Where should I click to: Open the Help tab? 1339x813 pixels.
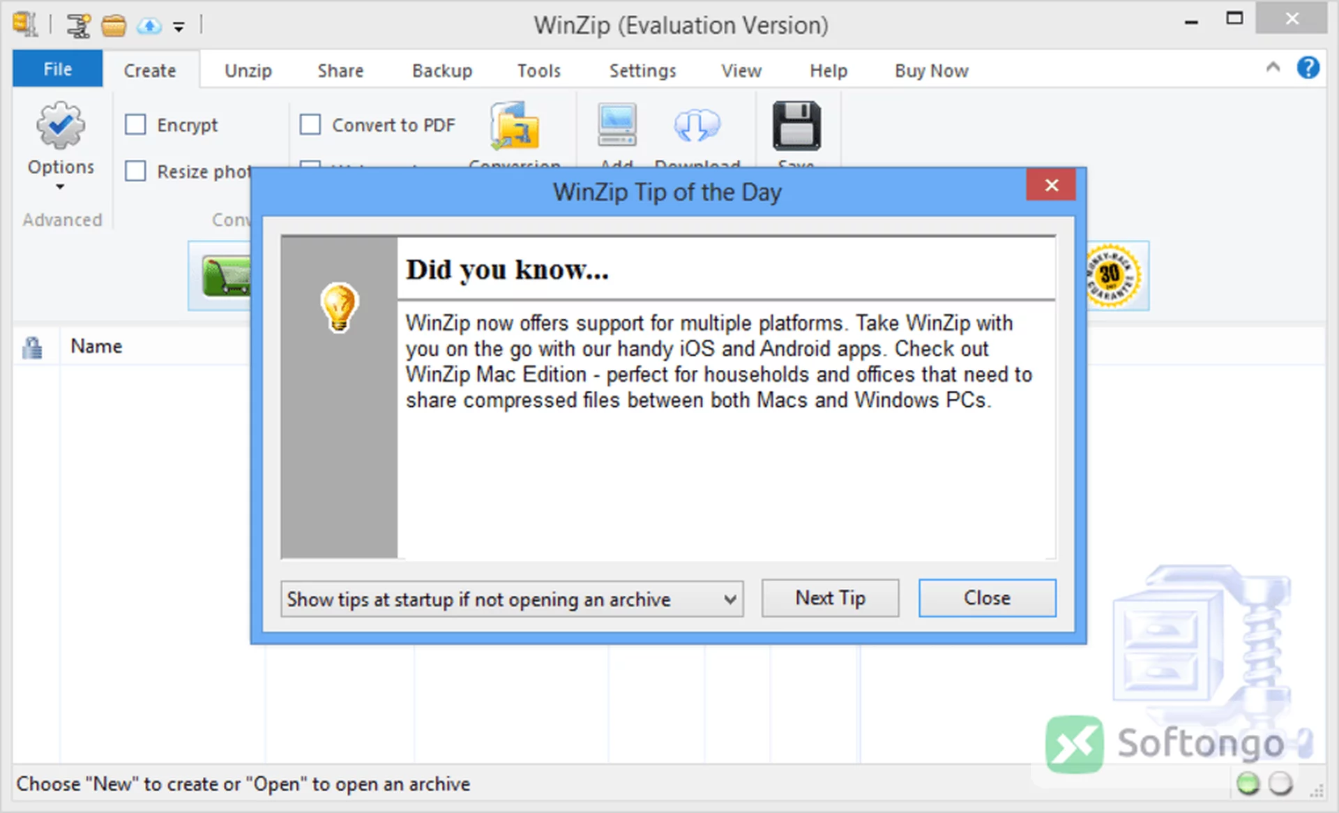click(829, 70)
